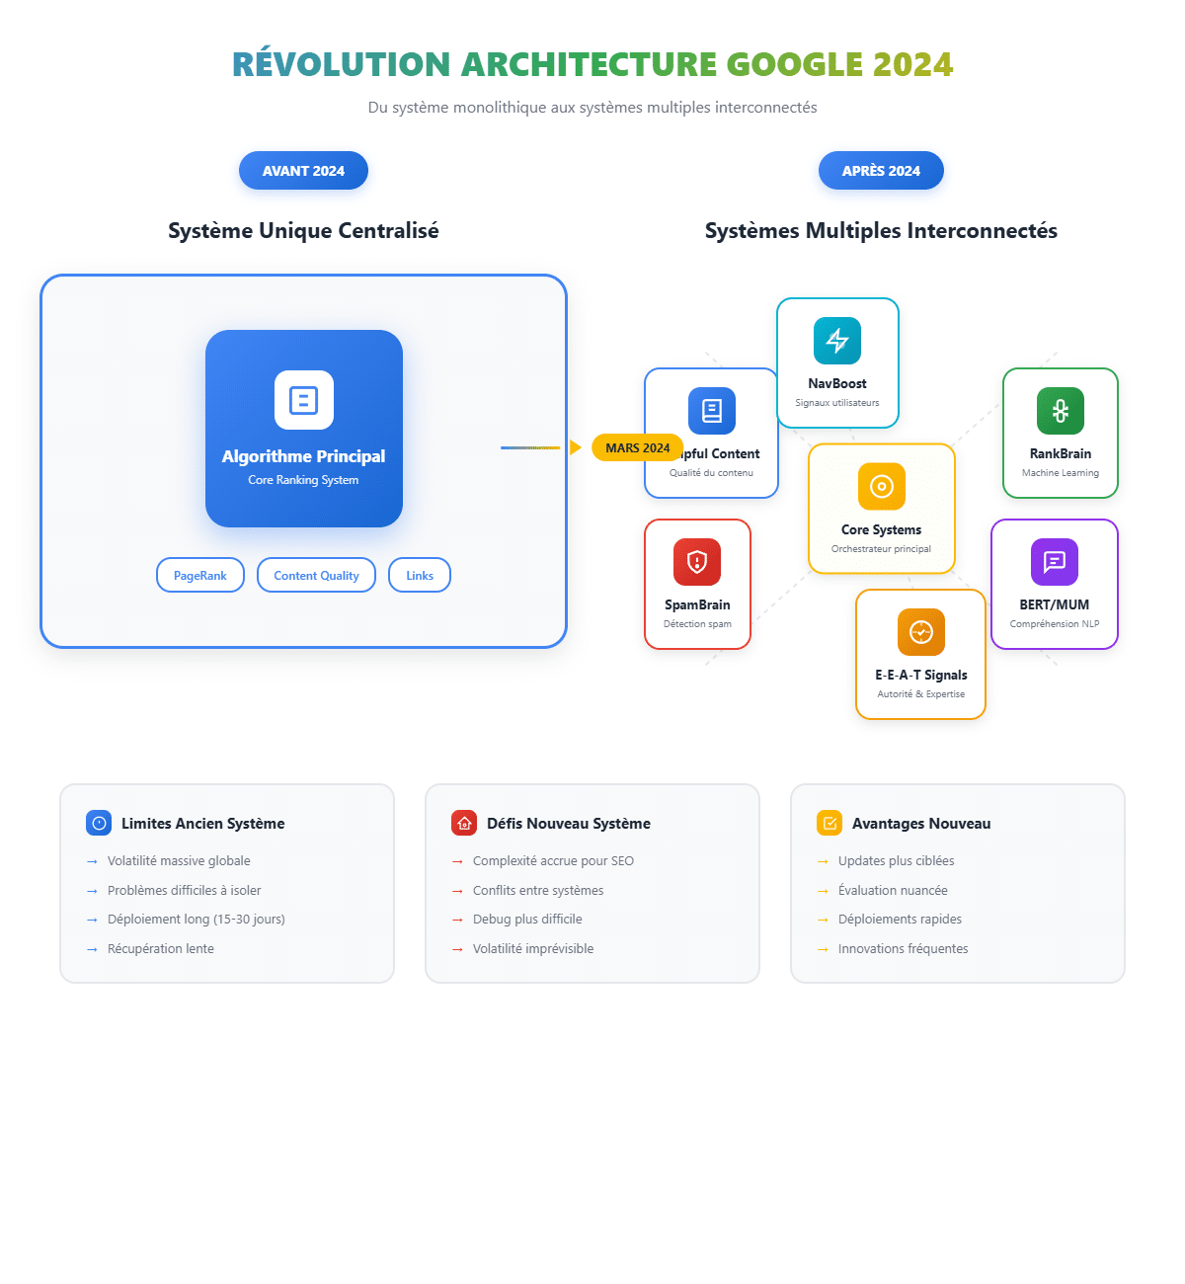
Task: Click the Avantages Nouveau checkbox icon
Action: point(829,823)
